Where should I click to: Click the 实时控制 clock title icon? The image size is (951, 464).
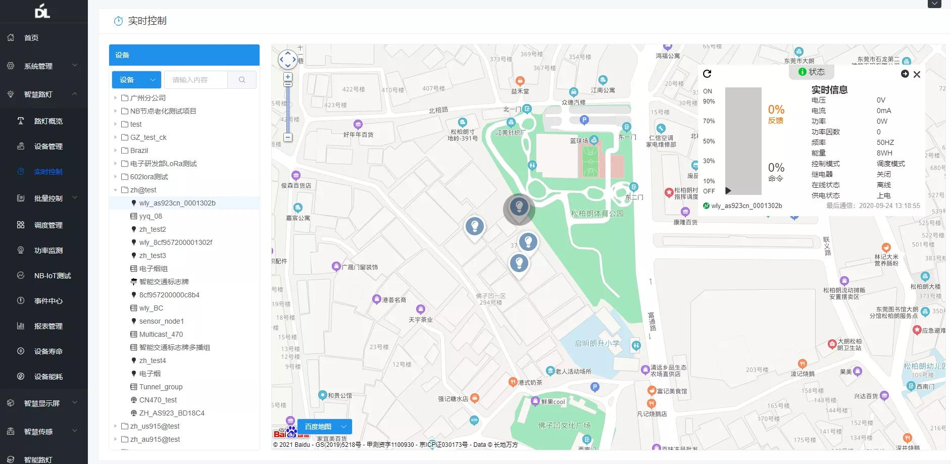coord(118,21)
